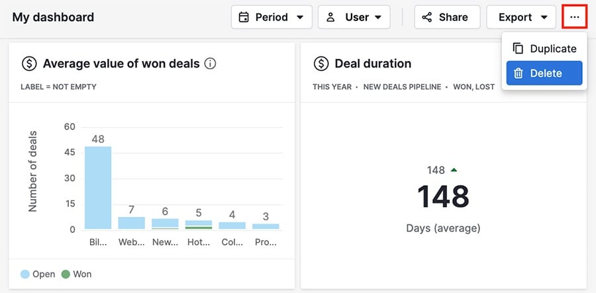Open the Period dropdown filter

(271, 17)
